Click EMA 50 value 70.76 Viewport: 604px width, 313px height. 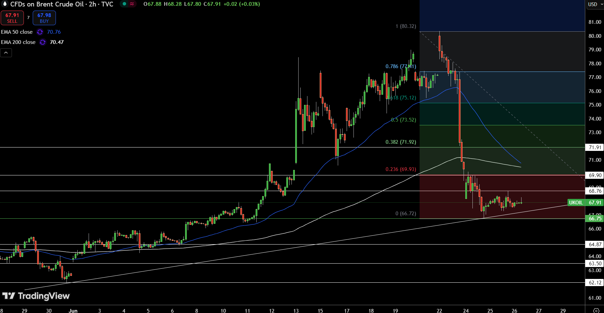pos(54,32)
